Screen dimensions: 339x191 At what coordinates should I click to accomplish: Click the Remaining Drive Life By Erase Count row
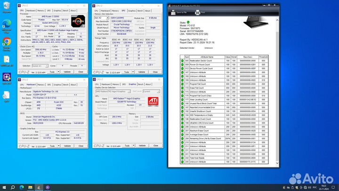coord(224,139)
